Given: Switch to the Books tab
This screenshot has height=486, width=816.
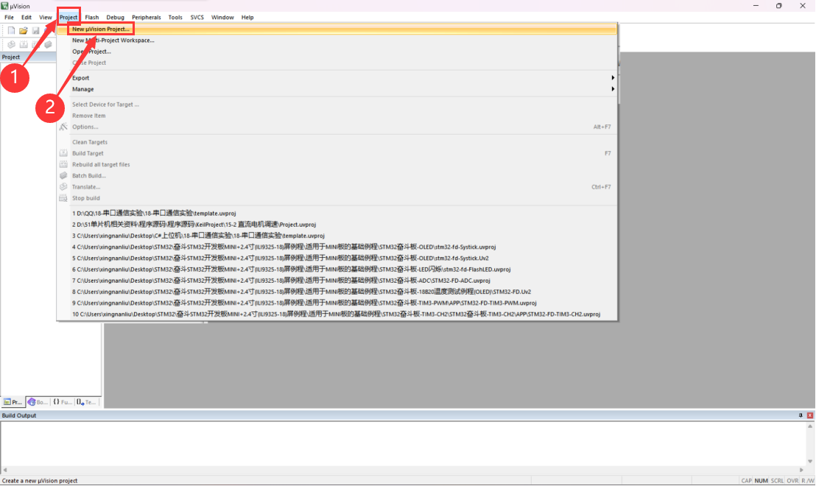Looking at the screenshot, I should point(38,402).
